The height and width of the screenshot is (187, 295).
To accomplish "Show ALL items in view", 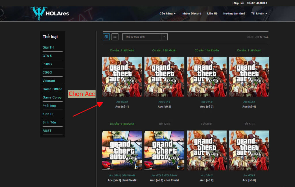I will coord(266,37).
